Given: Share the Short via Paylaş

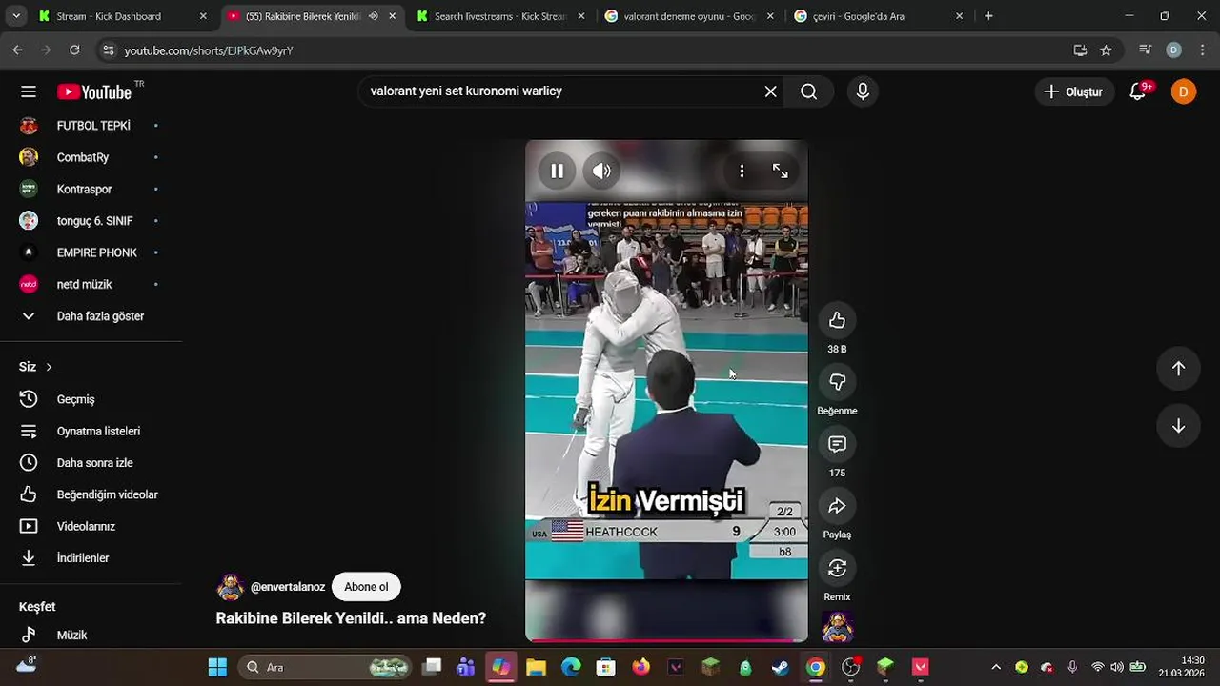Looking at the screenshot, I should pyautogui.click(x=837, y=506).
